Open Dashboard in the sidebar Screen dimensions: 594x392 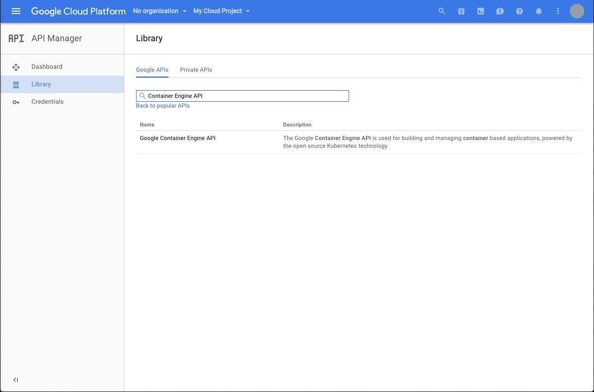tap(62, 67)
